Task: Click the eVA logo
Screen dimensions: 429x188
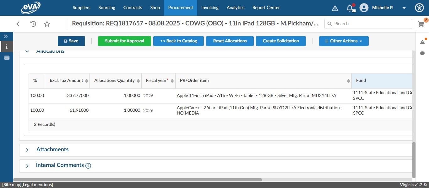Action: tap(30, 8)
